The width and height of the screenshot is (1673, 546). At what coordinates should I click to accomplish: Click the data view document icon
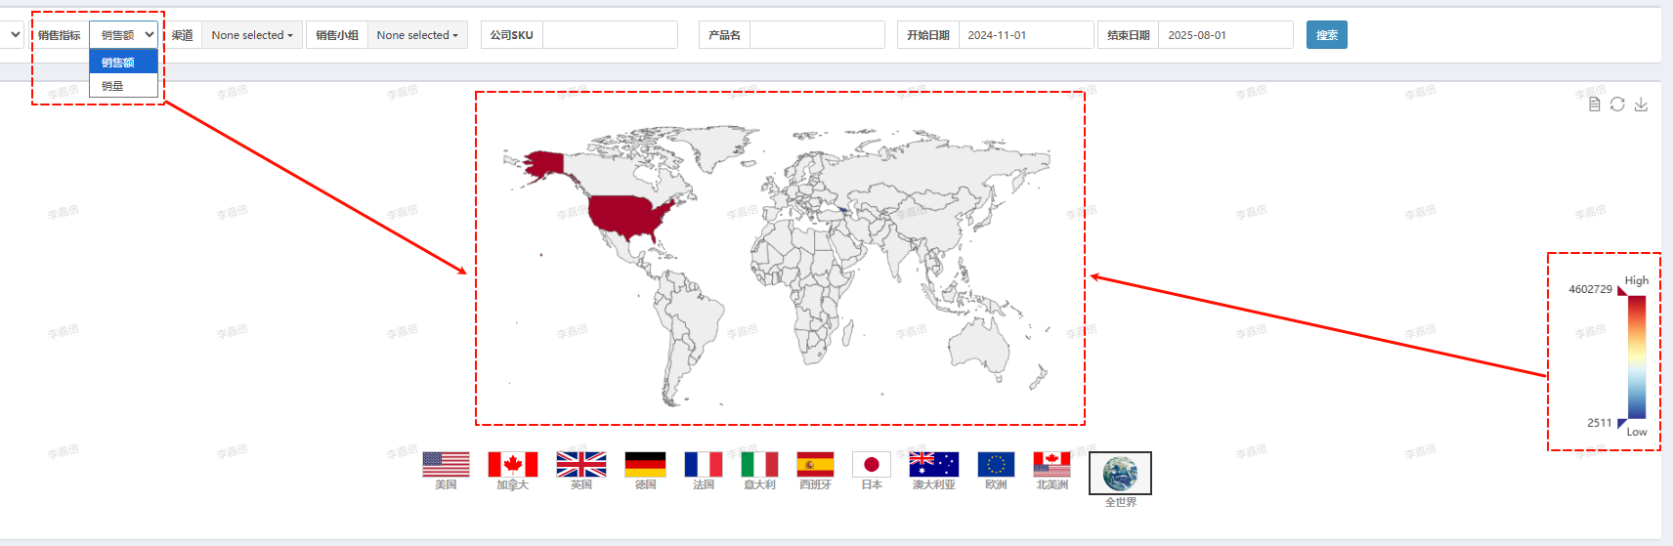pyautogui.click(x=1594, y=105)
